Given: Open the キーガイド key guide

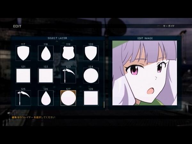Looking at the screenshot, I should (x=169, y=26).
